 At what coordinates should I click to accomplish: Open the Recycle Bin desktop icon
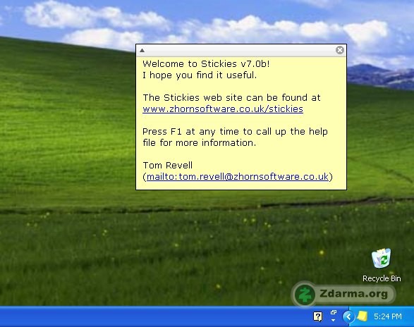(382, 265)
